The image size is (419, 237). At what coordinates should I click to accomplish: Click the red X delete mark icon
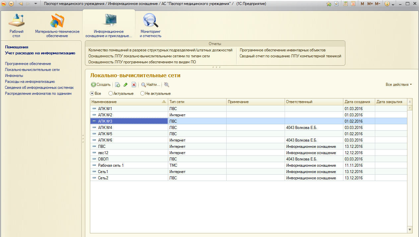click(134, 85)
